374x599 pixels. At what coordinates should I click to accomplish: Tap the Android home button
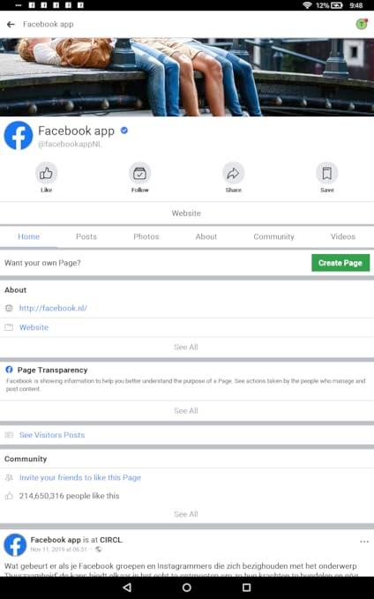tap(187, 588)
